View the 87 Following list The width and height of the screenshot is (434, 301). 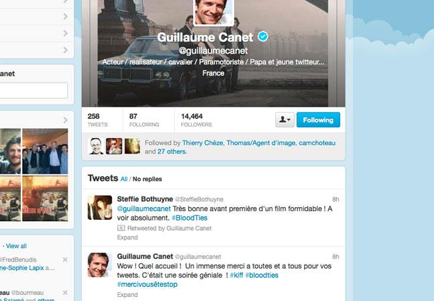click(x=144, y=120)
